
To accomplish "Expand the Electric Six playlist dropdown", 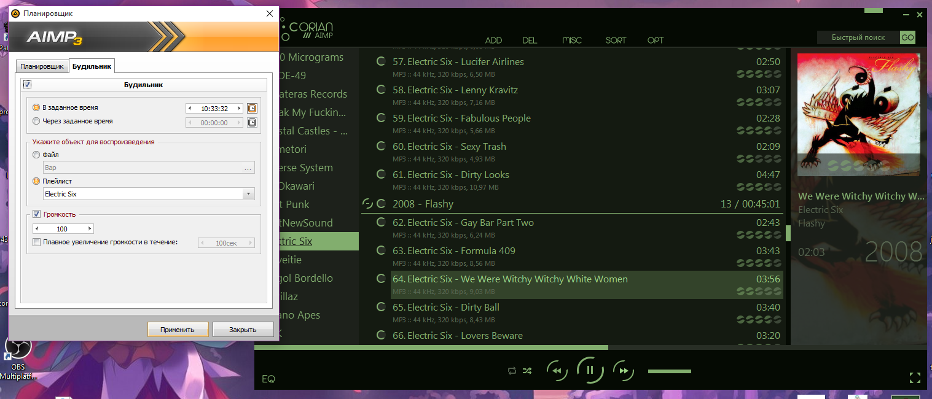I will pos(248,194).
